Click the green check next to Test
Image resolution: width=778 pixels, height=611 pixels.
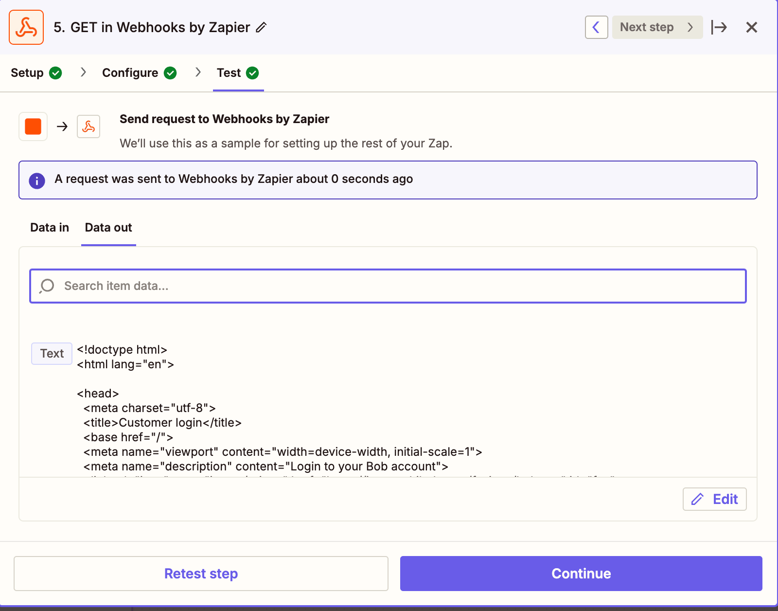pos(252,73)
